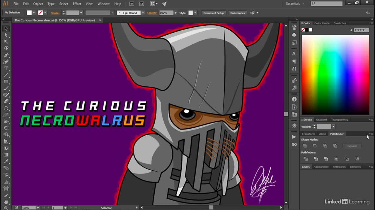Open the Fill color dropdown in control bar
Image resolution: width=375 pixels, height=210 pixels.
[34, 13]
